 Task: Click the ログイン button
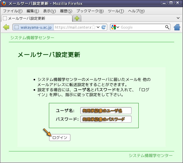click(x=60, y=138)
